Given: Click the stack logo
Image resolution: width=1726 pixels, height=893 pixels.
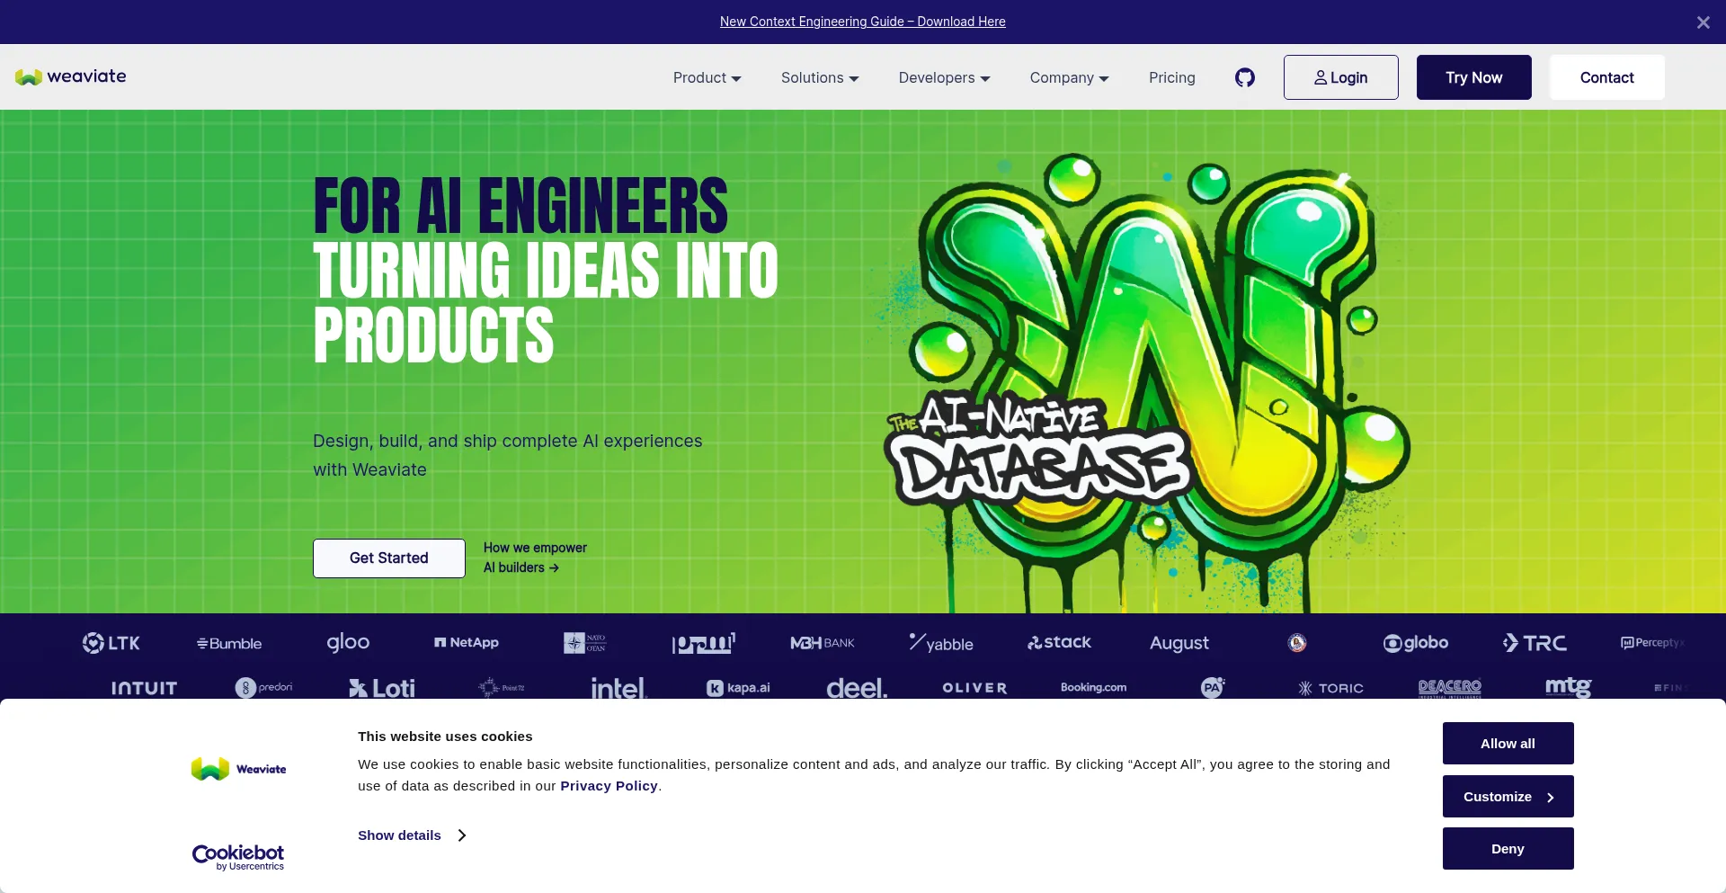Looking at the screenshot, I should 1059,642.
